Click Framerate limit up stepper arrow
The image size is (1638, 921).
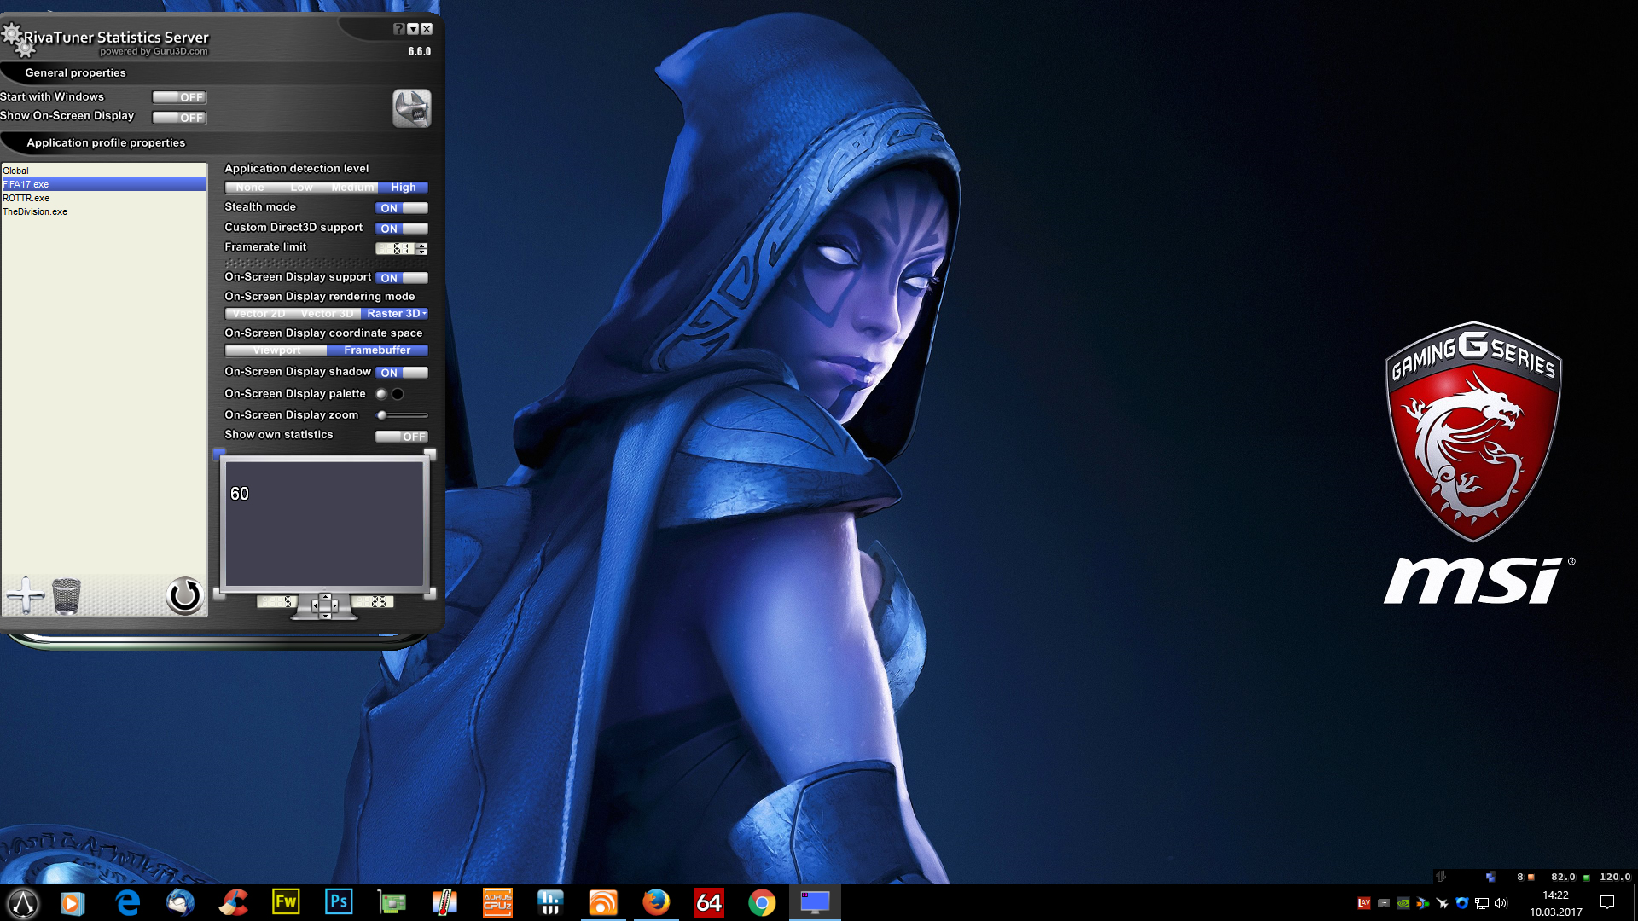tap(422, 246)
